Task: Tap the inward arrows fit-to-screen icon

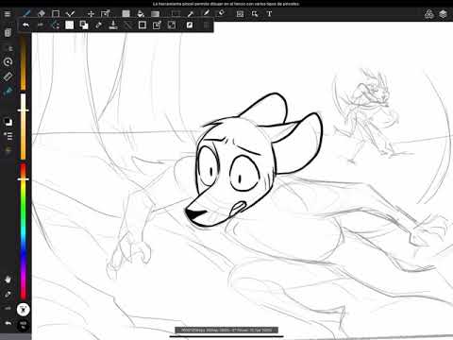Action: 172,25
